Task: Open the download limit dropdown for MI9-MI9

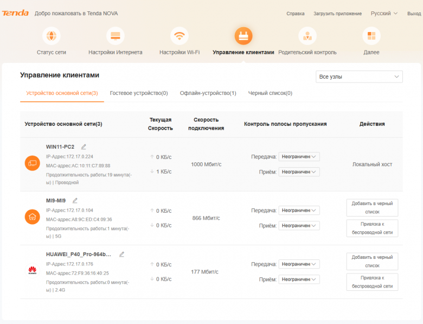Action: click(299, 225)
